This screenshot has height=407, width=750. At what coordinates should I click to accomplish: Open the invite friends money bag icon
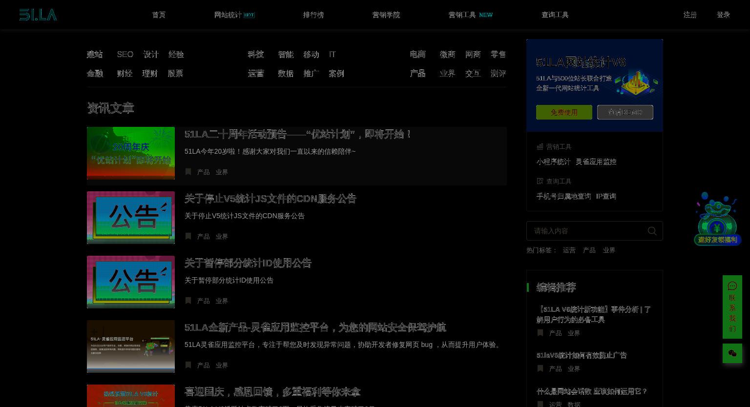coord(717,219)
